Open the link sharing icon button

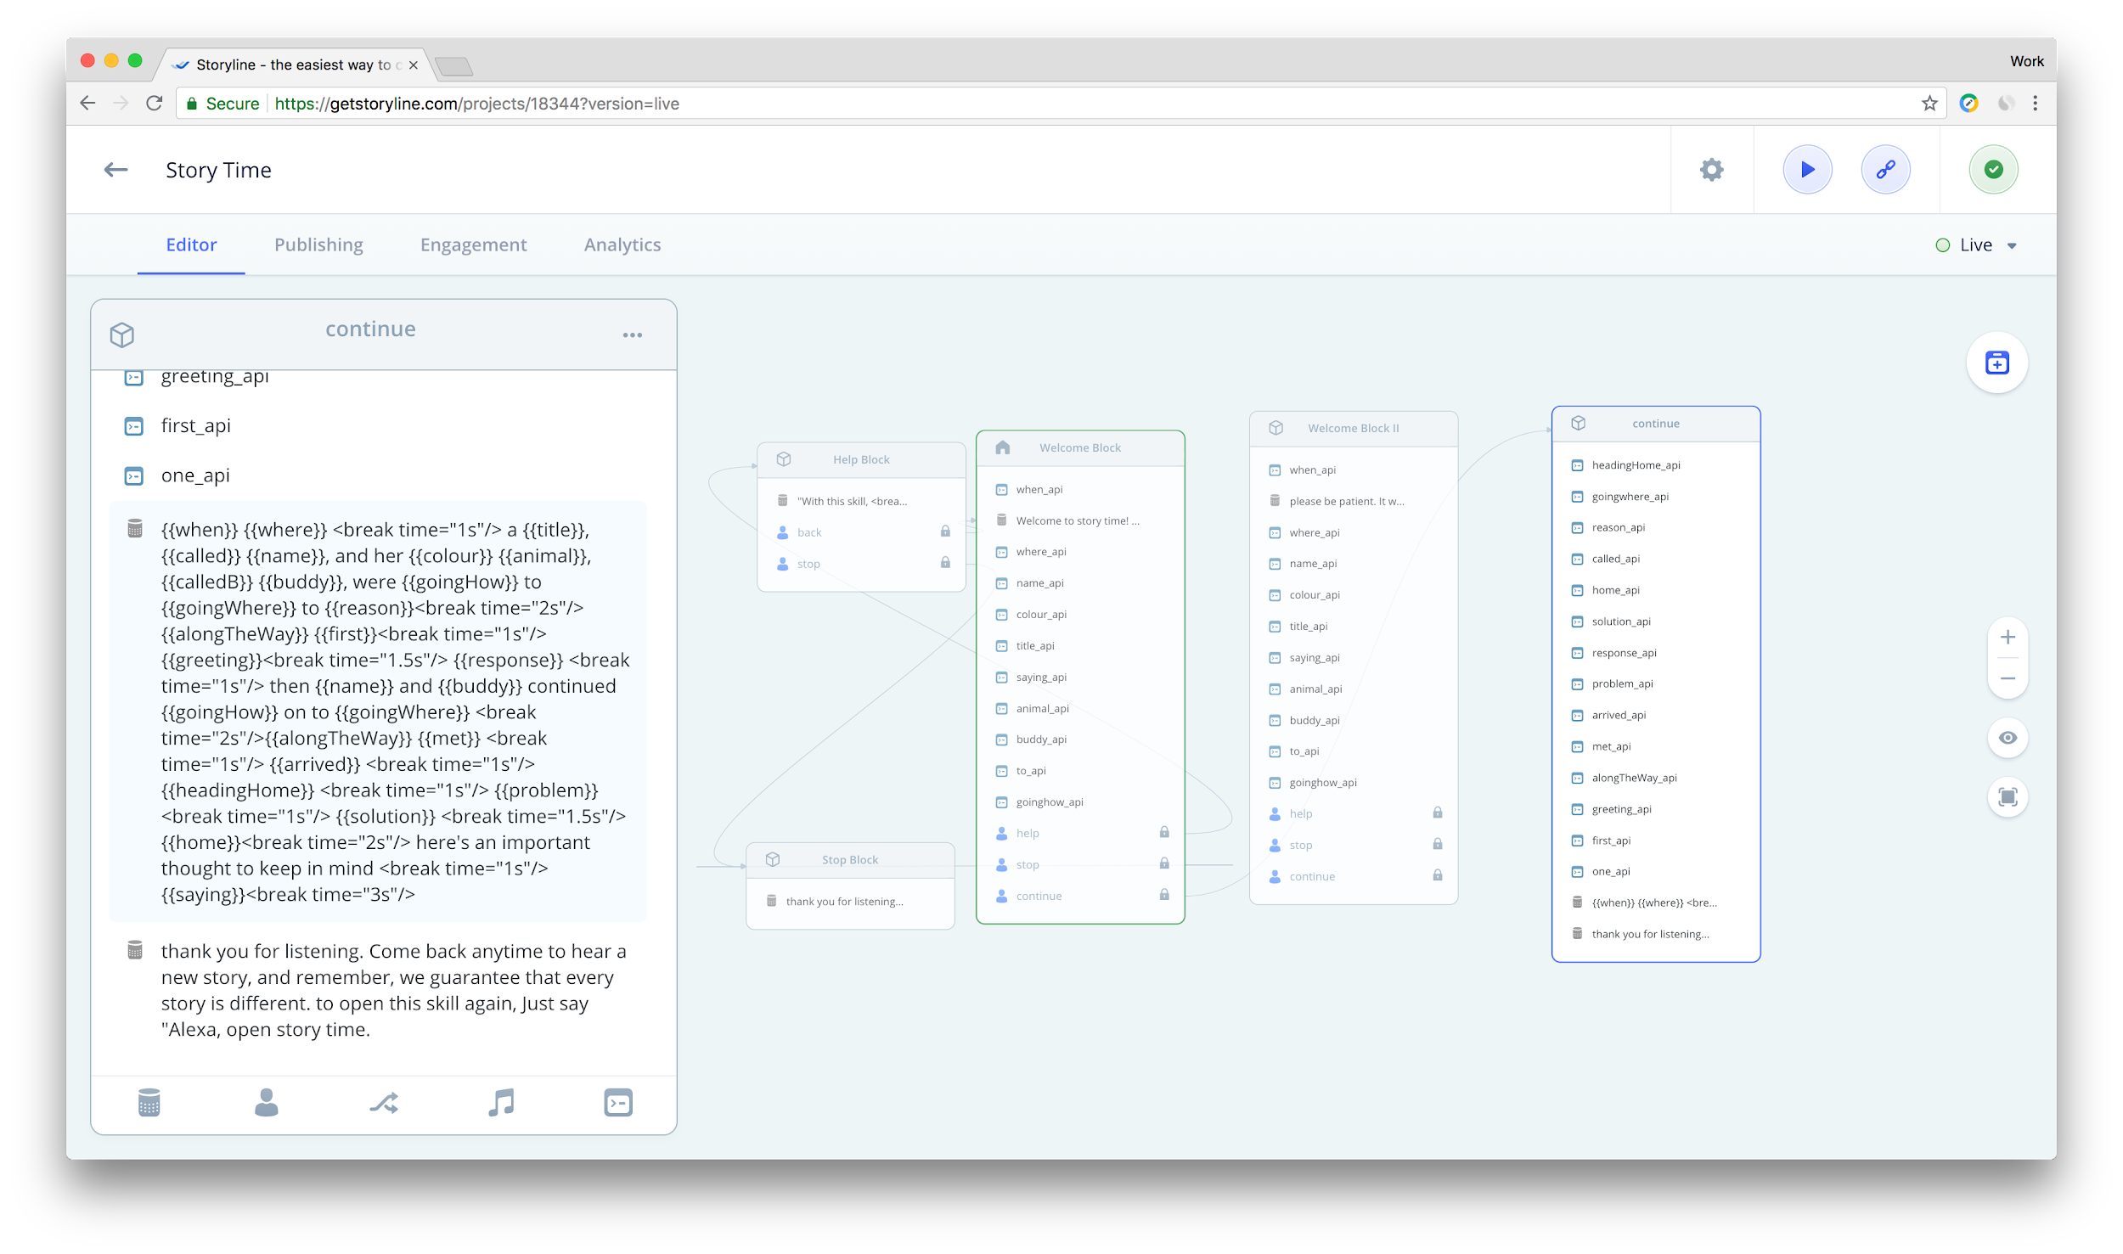point(1885,170)
